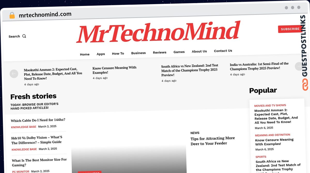Open What Is The Best Monitor Size article
310x173 pixels.
[39, 162]
